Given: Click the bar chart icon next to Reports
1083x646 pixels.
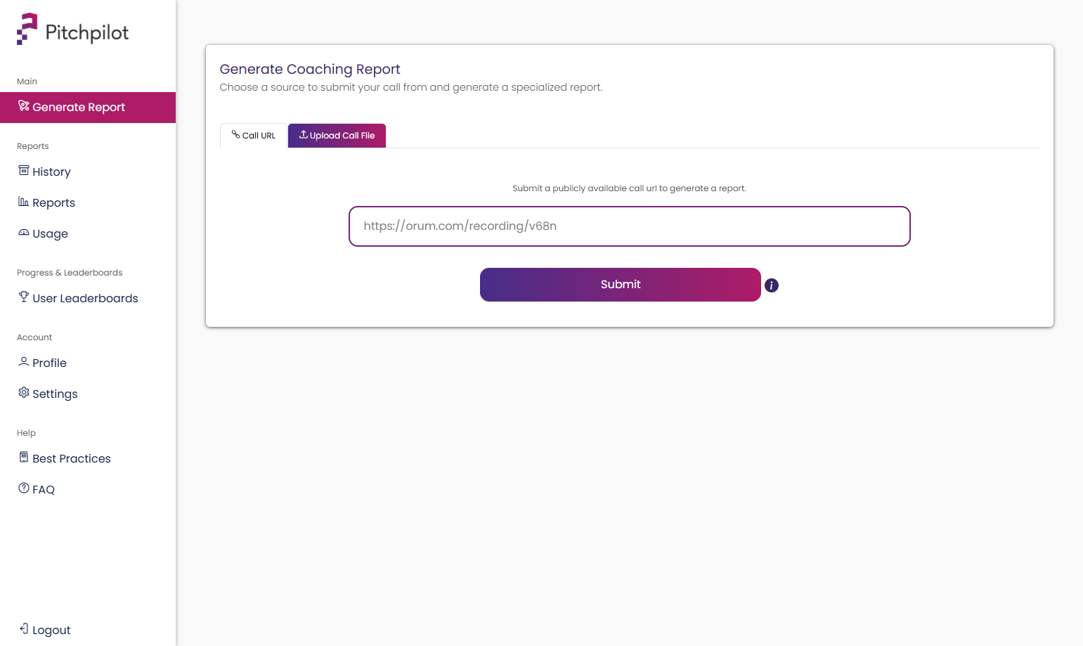Looking at the screenshot, I should [24, 202].
